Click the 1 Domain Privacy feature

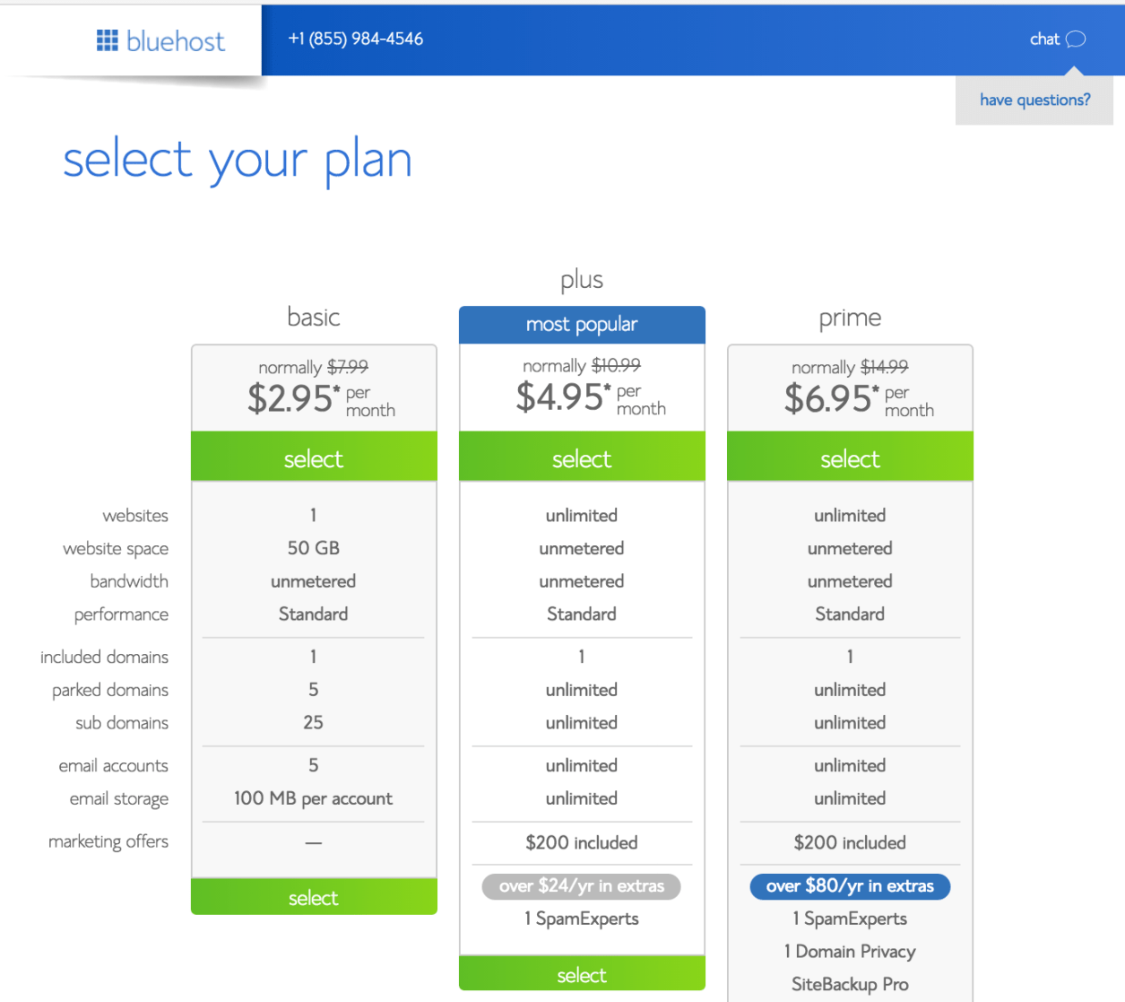850,951
